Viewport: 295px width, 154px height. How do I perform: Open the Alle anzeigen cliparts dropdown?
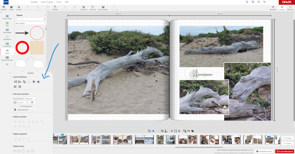click(30, 23)
